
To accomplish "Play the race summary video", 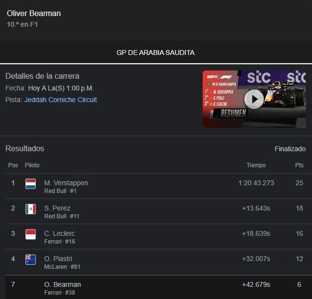I will click(x=254, y=99).
